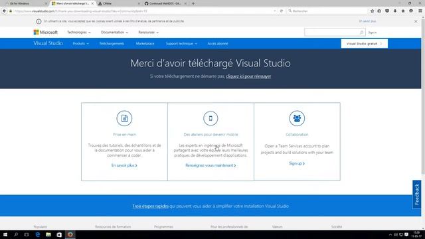The height and width of the screenshot is (239, 425).
Task: Open the Téléchargements menu item
Action: [112, 44]
